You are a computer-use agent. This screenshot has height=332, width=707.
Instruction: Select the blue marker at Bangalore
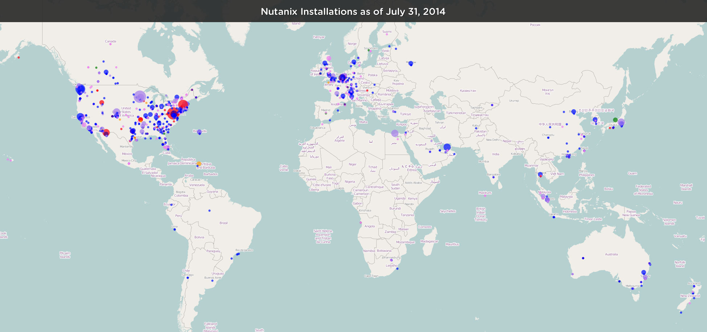pos(493,177)
